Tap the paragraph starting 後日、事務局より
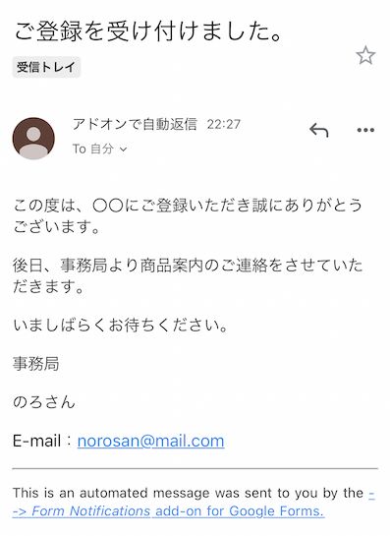 [188, 275]
